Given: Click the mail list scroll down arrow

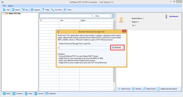Looking at the screenshot, I should [x=114, y=90].
